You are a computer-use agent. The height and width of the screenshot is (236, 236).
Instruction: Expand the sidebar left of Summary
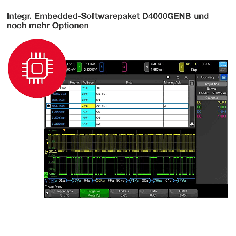coord(198,77)
